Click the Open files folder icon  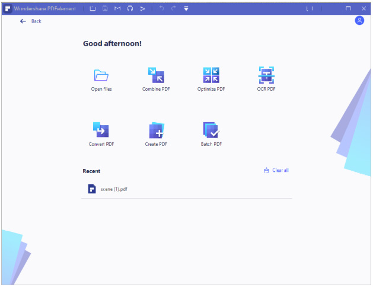tap(101, 75)
